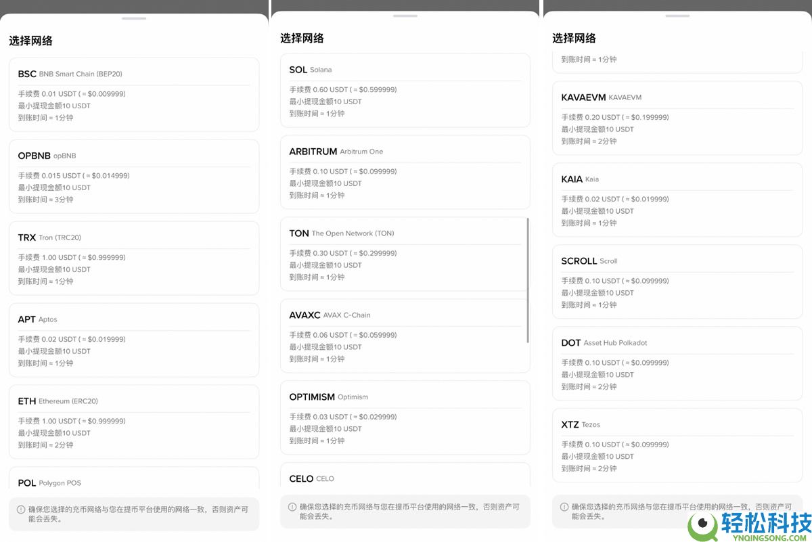This screenshot has height=542, width=812.
Task: Select the BSC BNB Smart Chain network
Action: click(133, 95)
